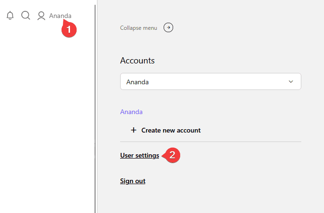The image size is (324, 213).
Task: Click the horizontal separator above User settings
Action: [x=210, y=142]
